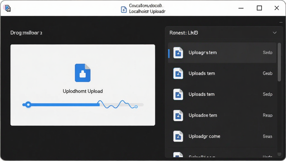
Task: Close the Localhoisr Uploadr window
Action: click(x=277, y=8)
